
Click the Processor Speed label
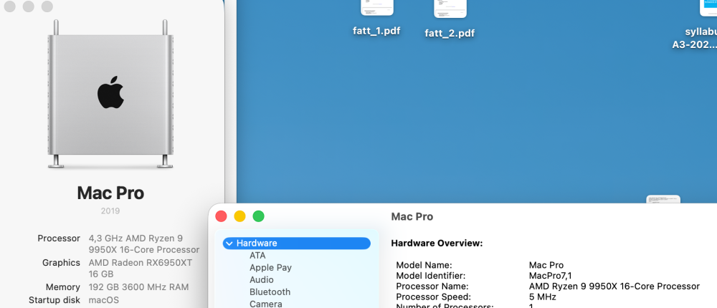click(434, 297)
